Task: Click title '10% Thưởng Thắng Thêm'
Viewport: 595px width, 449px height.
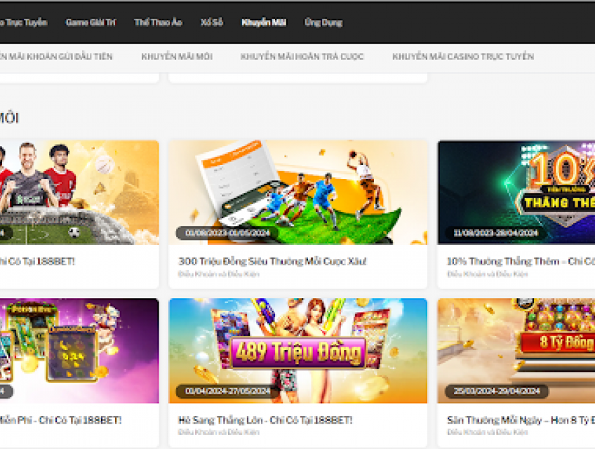Action: tap(503, 261)
